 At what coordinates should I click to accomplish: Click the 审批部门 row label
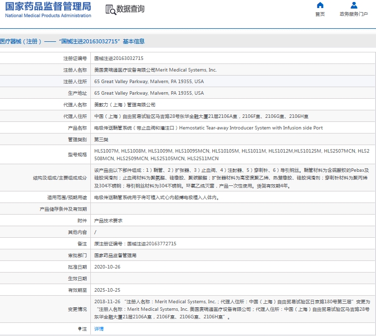click(77, 255)
